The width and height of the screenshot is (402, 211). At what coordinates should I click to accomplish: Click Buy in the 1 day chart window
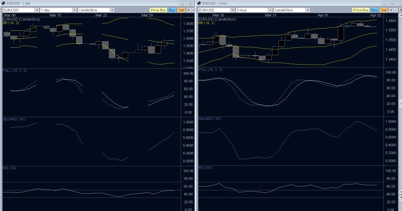172,10
